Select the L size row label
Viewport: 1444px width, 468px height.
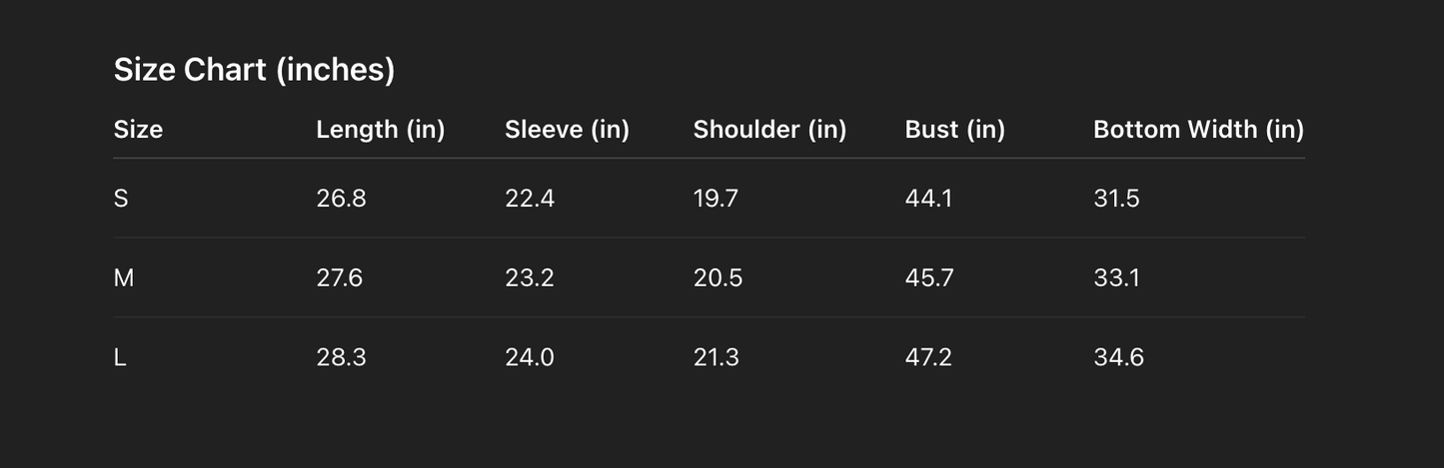click(x=120, y=357)
